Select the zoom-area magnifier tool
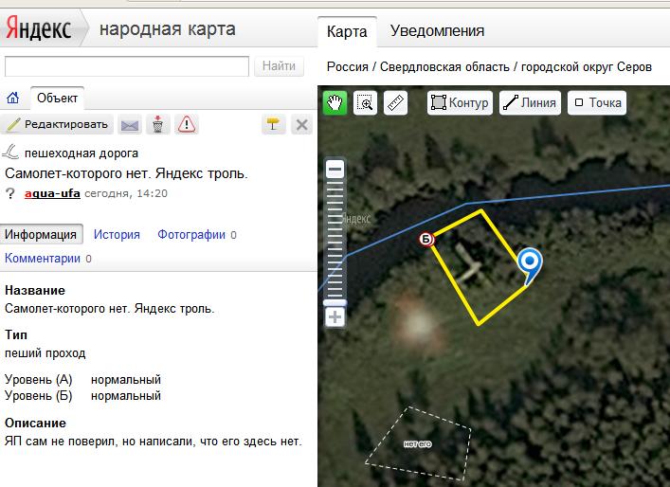This screenshot has height=487, width=670. 366,102
